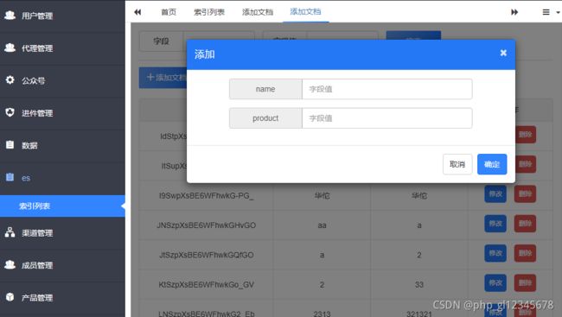Open 数据 menu item

pos(62,145)
